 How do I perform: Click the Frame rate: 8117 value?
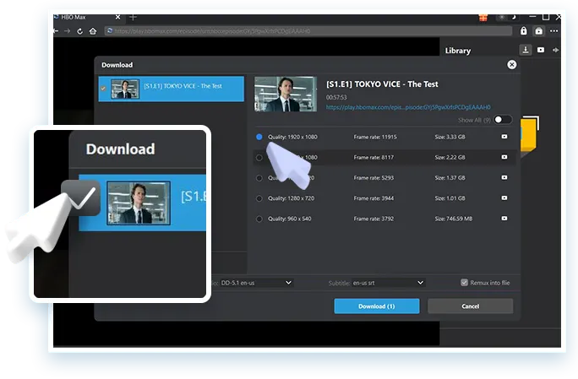pyautogui.click(x=374, y=158)
